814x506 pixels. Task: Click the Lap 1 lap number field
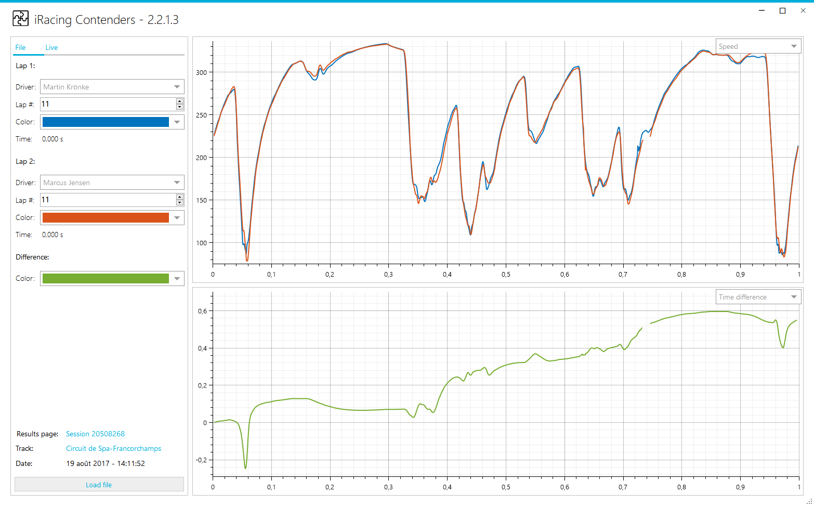108,104
